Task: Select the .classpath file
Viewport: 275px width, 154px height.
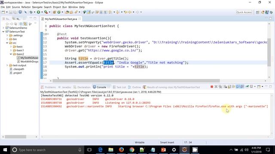Action: [x=17, y=69]
